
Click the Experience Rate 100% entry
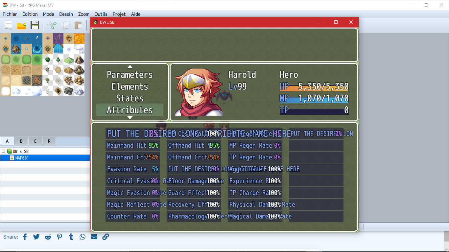(x=255, y=181)
